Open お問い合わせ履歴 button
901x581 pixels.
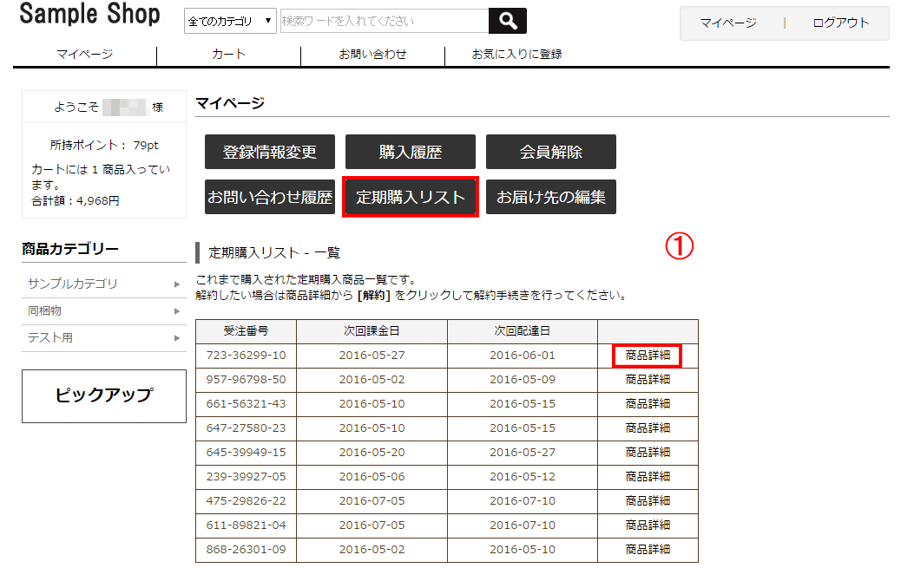pyautogui.click(x=269, y=197)
